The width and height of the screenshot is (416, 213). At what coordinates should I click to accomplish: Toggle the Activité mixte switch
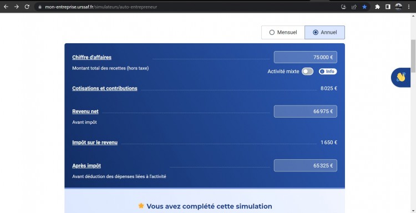click(x=307, y=72)
